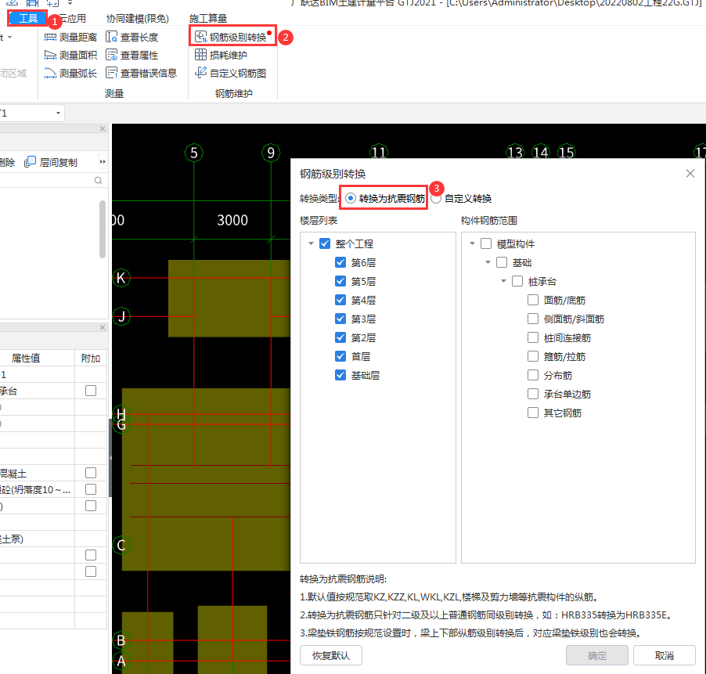706x674 pixels.
Task: Check 箍筋/拉筋 rebar option
Action: (533, 356)
